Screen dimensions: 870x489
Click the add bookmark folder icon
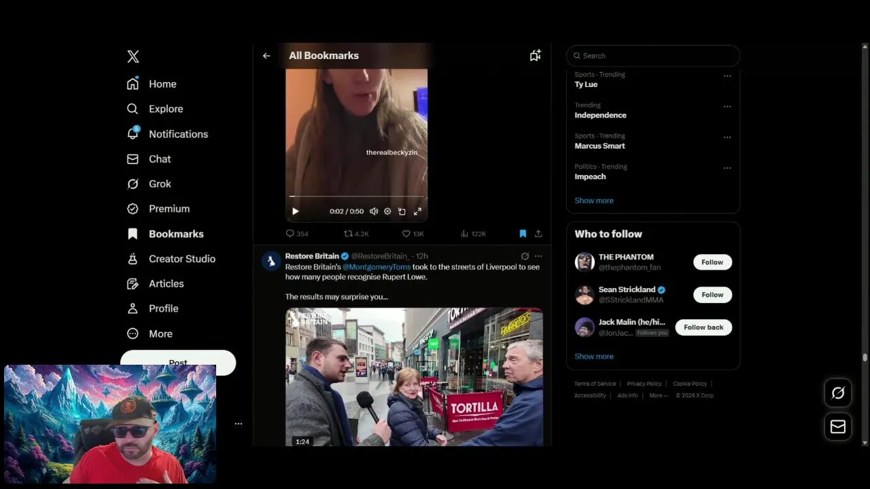pyautogui.click(x=536, y=56)
